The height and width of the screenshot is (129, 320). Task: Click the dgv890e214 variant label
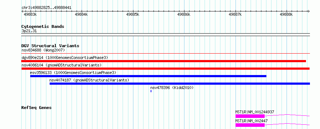65,58
